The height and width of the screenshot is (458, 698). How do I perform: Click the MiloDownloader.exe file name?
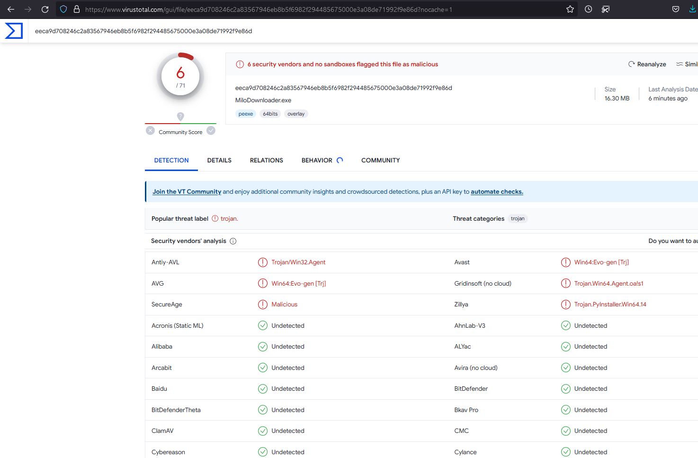click(263, 100)
